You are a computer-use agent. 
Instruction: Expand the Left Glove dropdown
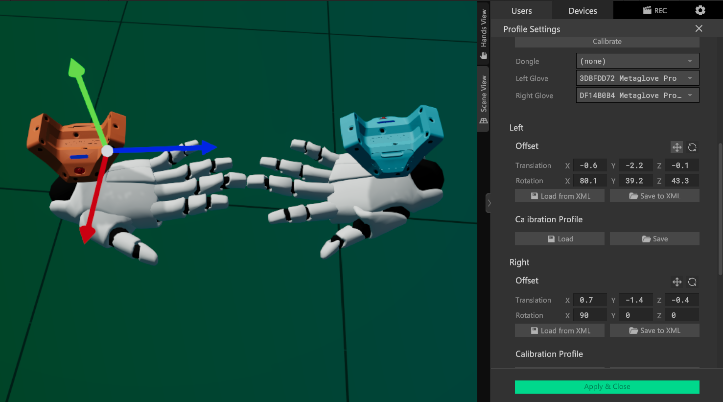[637, 78]
